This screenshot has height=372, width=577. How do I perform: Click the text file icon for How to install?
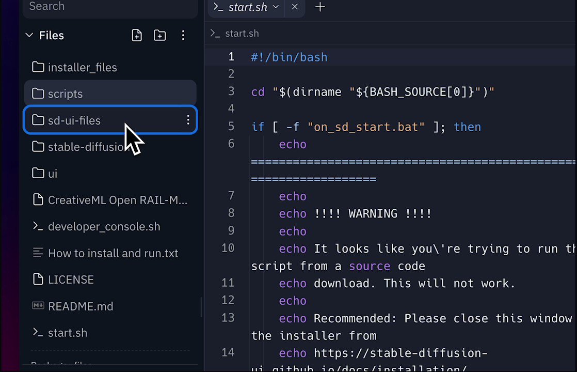(x=38, y=253)
